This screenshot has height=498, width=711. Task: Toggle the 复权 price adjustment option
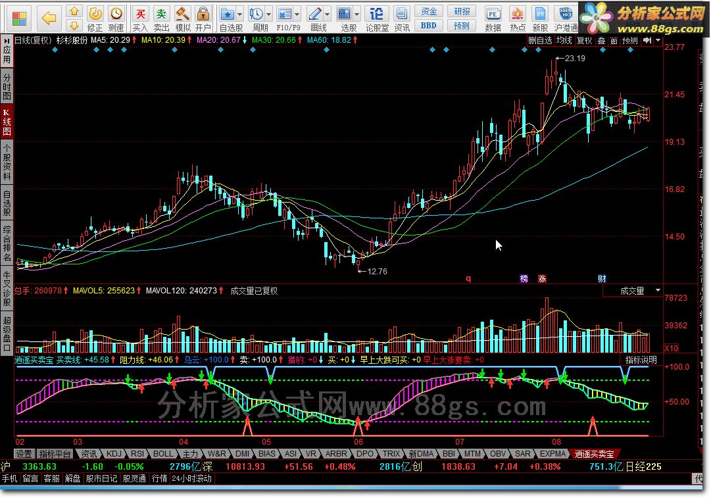pos(585,41)
